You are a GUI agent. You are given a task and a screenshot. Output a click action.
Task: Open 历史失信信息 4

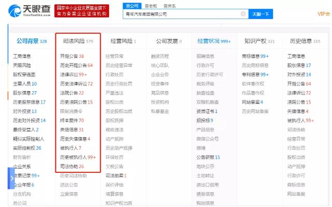pos(75,139)
